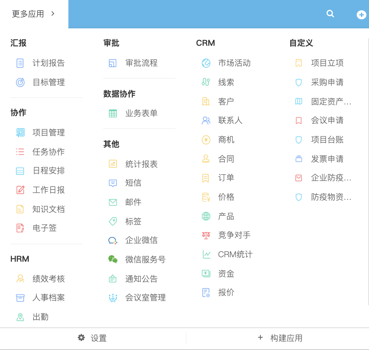Click the 构建应用 button

pyautogui.click(x=280, y=338)
